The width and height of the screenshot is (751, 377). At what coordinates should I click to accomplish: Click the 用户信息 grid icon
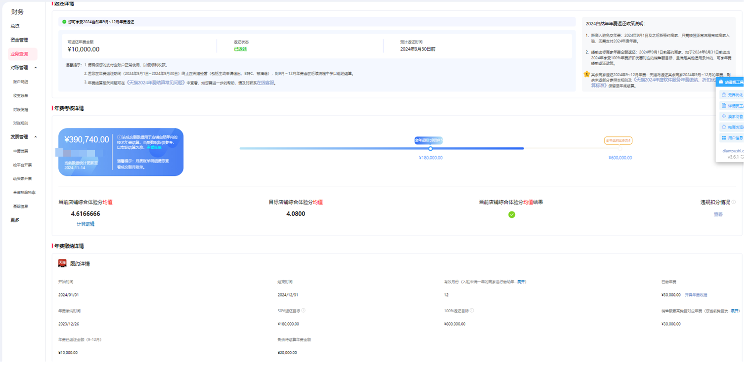point(724,138)
